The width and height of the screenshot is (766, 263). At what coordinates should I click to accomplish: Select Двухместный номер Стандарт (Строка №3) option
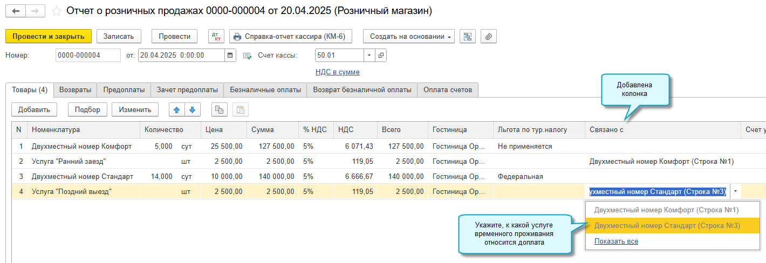(672, 225)
